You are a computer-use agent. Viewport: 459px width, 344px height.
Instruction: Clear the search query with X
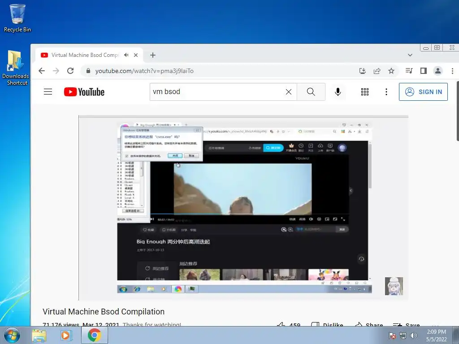coord(289,92)
